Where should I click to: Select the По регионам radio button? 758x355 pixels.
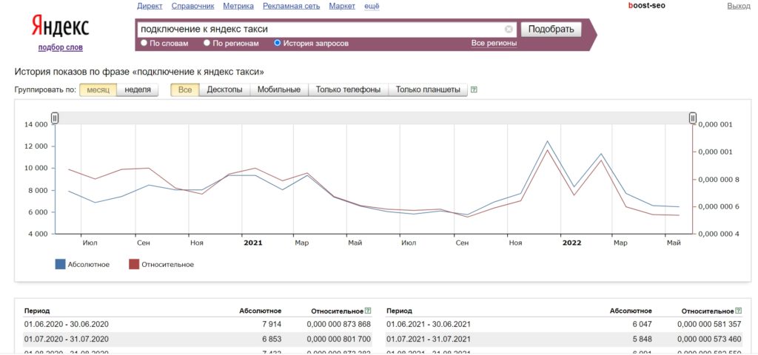[207, 43]
